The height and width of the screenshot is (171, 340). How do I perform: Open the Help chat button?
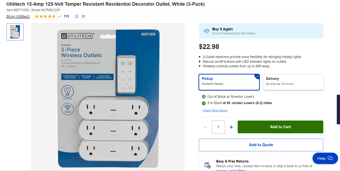coord(325,158)
